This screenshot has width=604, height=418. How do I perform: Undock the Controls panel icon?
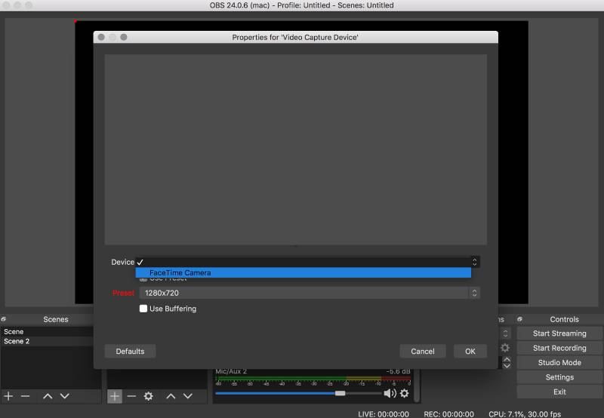click(x=519, y=319)
